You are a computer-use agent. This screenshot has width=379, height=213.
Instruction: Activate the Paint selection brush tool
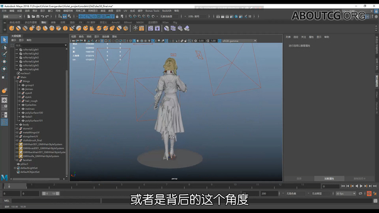[4, 54]
